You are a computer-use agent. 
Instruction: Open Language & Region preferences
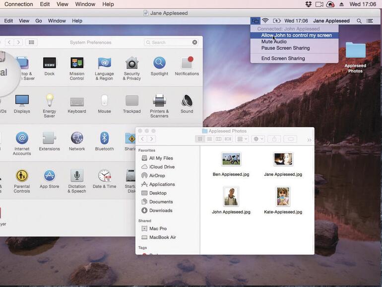(104, 63)
